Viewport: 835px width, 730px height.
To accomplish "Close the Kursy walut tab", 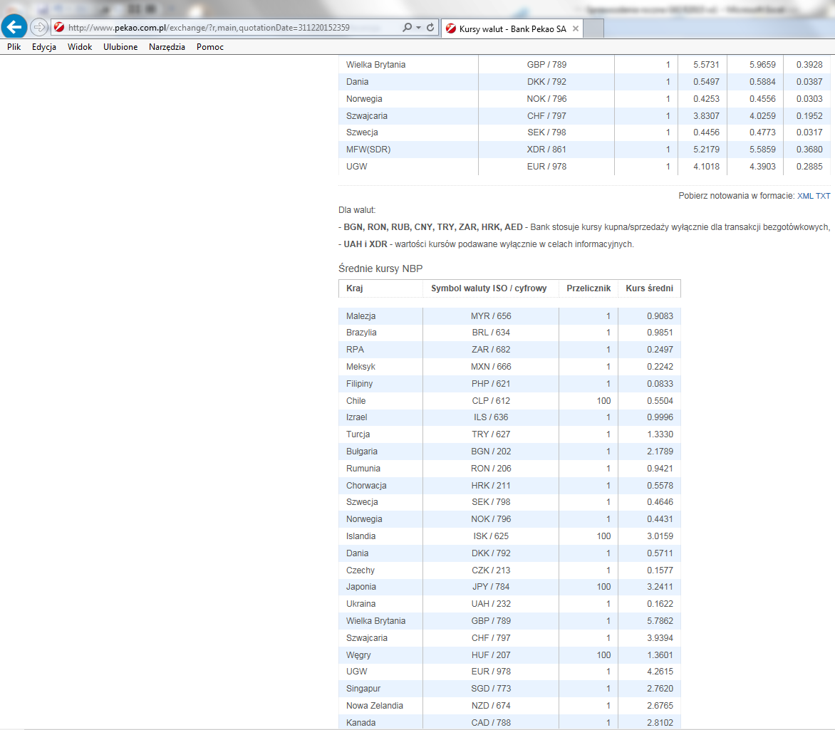I will click(x=575, y=28).
